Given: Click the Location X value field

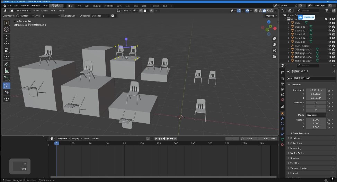Looking at the screenshot, I should click(x=316, y=90).
